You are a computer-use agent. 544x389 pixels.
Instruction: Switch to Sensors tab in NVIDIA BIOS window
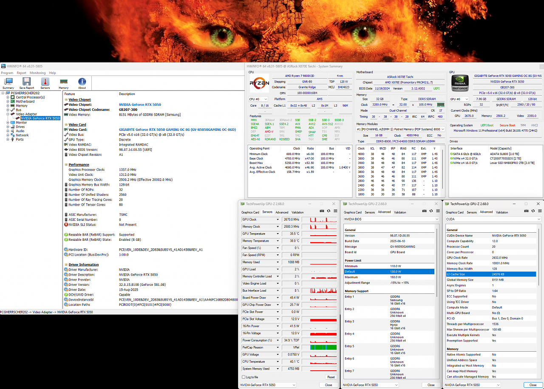click(x=370, y=212)
